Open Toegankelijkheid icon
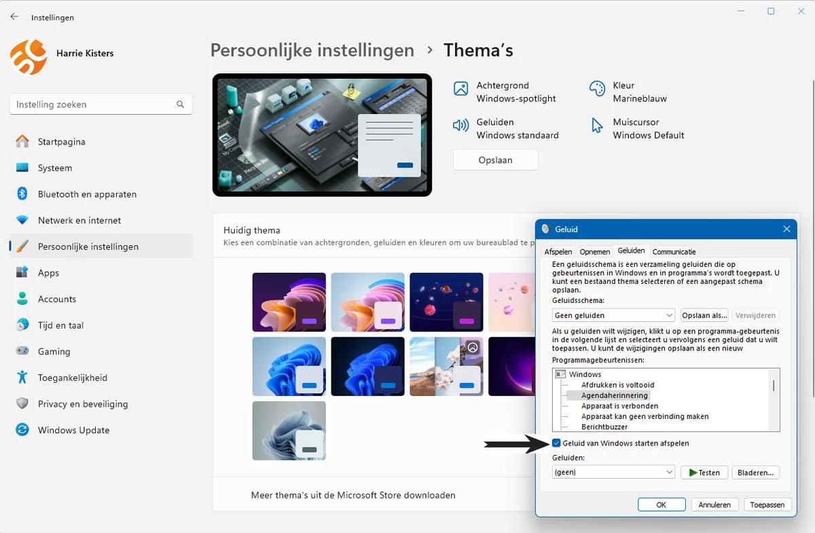Image resolution: width=815 pixels, height=533 pixels. [22, 378]
